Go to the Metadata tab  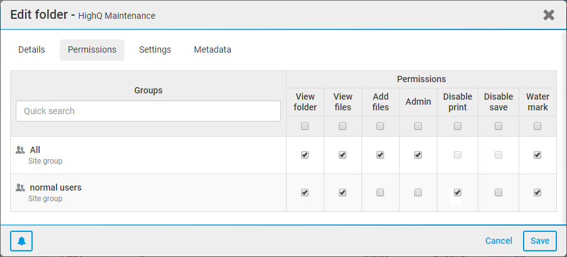tap(212, 50)
